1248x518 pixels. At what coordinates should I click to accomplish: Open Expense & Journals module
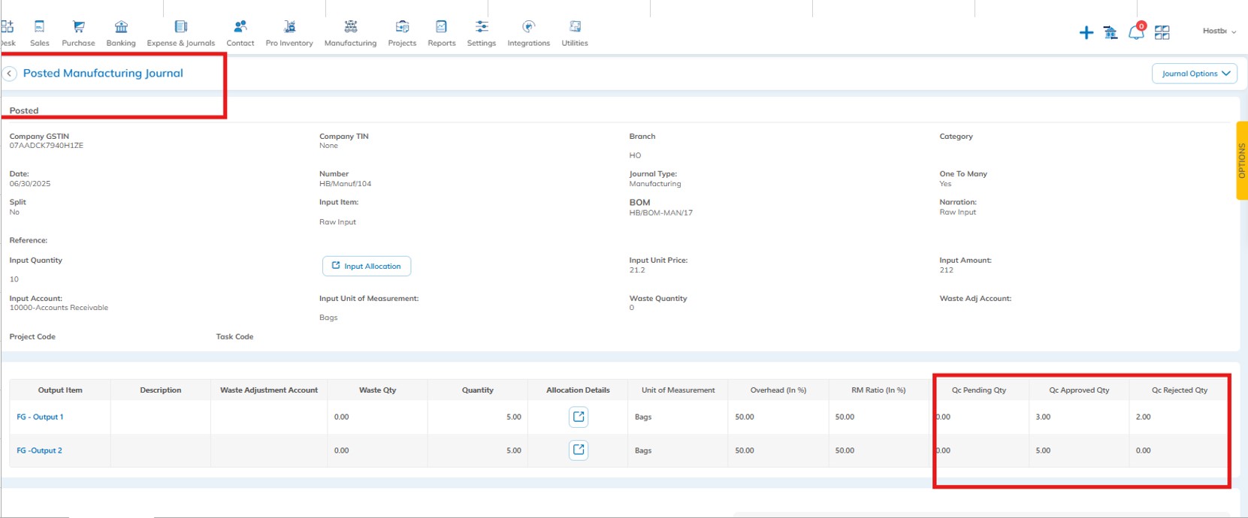click(181, 34)
